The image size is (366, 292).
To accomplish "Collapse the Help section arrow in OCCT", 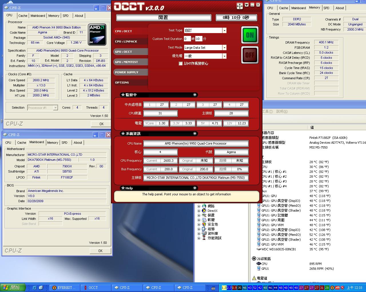I will coord(195,188).
